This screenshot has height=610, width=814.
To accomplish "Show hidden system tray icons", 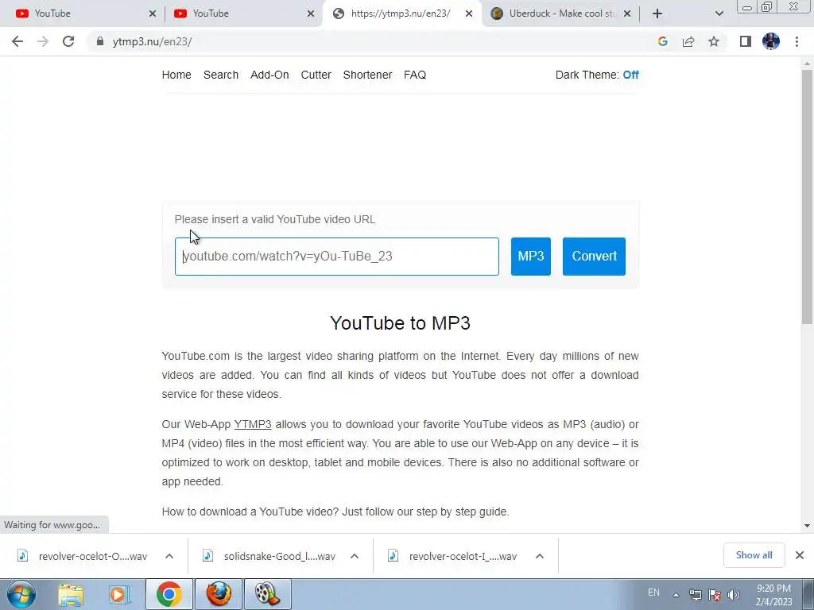I will [676, 595].
